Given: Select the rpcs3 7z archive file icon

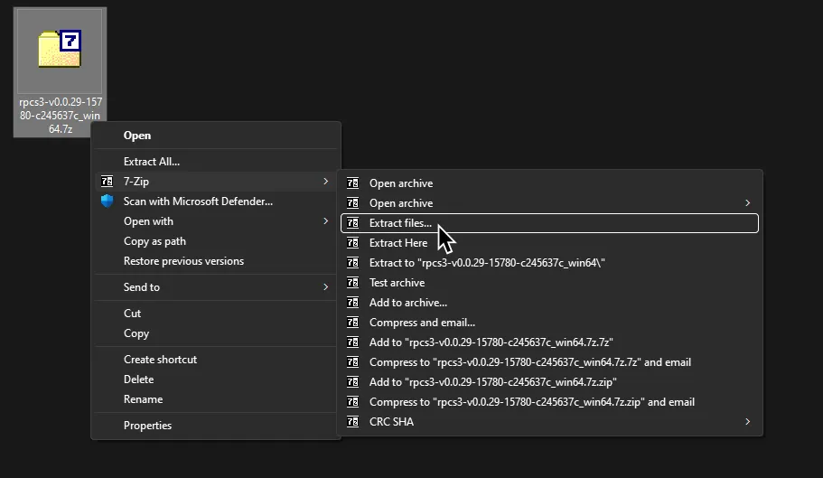Looking at the screenshot, I should [x=60, y=50].
